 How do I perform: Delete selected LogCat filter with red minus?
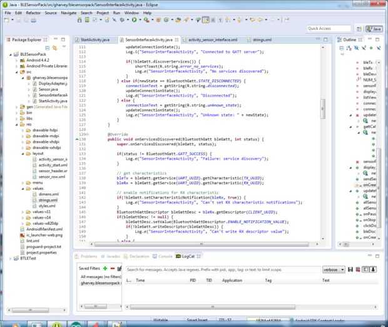click(x=113, y=268)
